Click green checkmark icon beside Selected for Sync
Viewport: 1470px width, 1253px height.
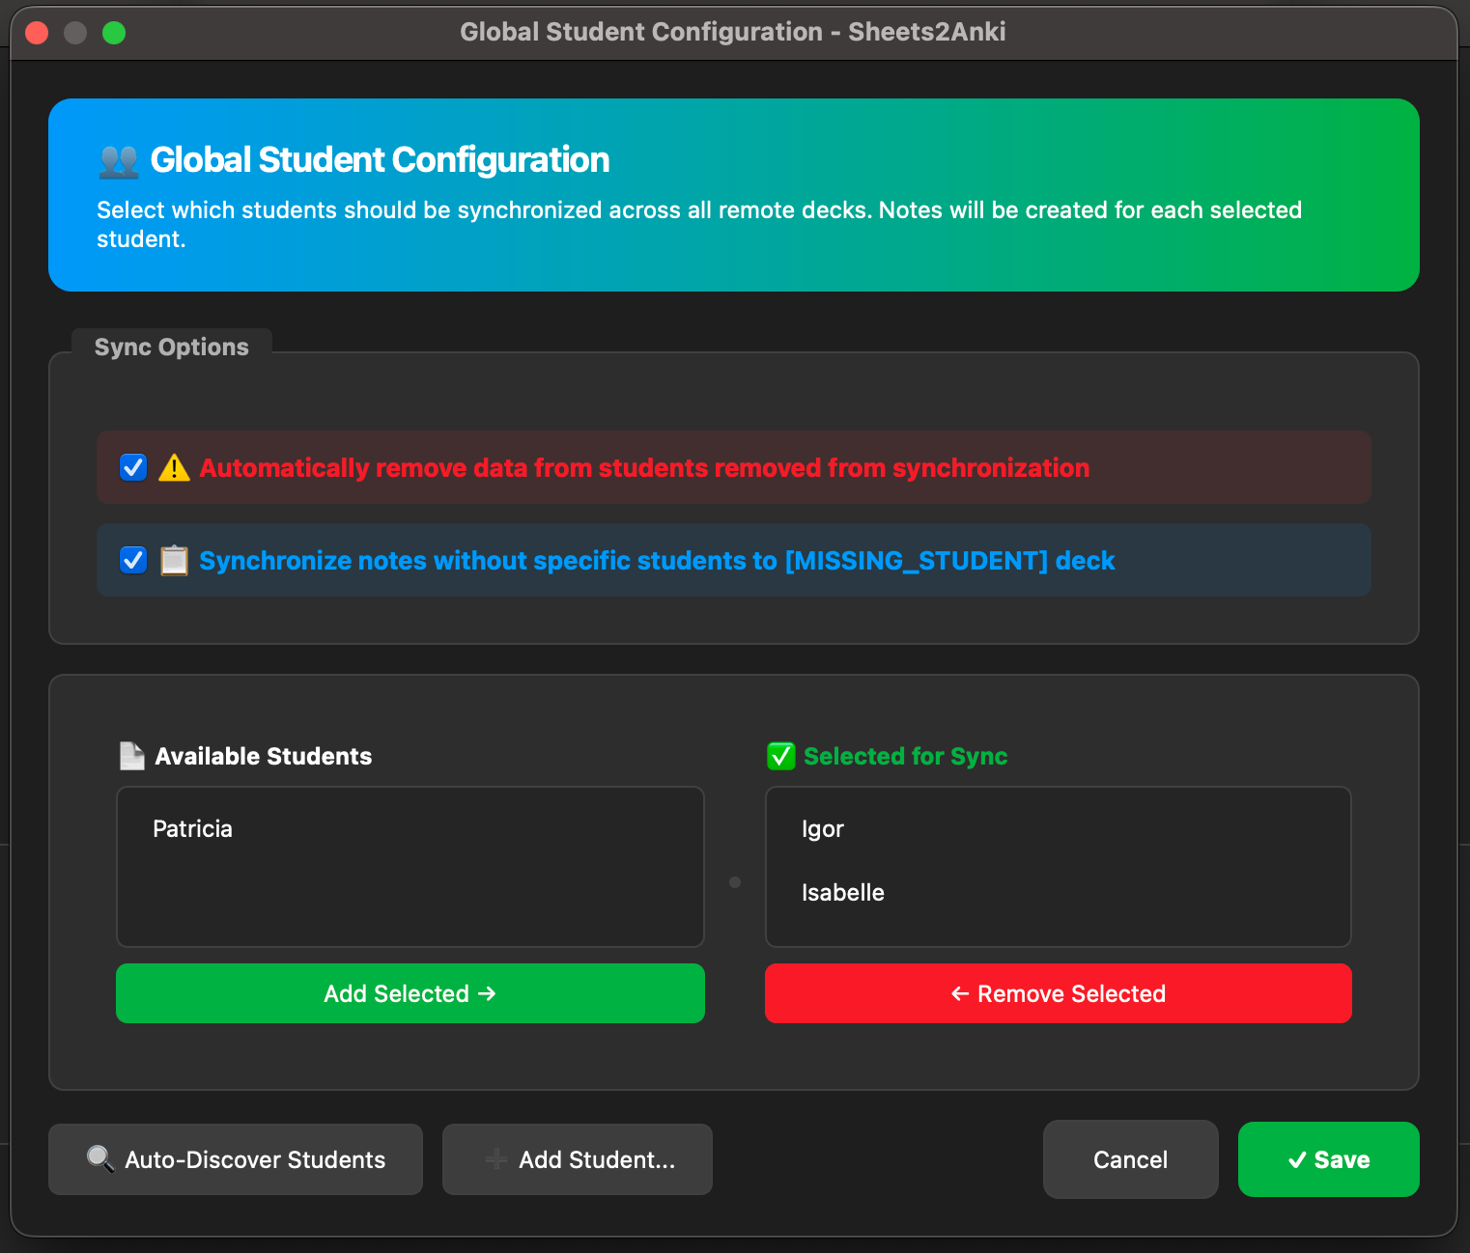click(x=780, y=756)
